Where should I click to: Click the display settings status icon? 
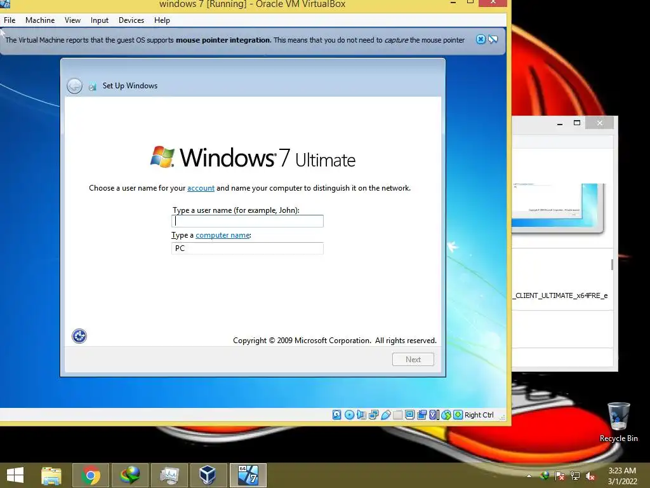coord(409,414)
